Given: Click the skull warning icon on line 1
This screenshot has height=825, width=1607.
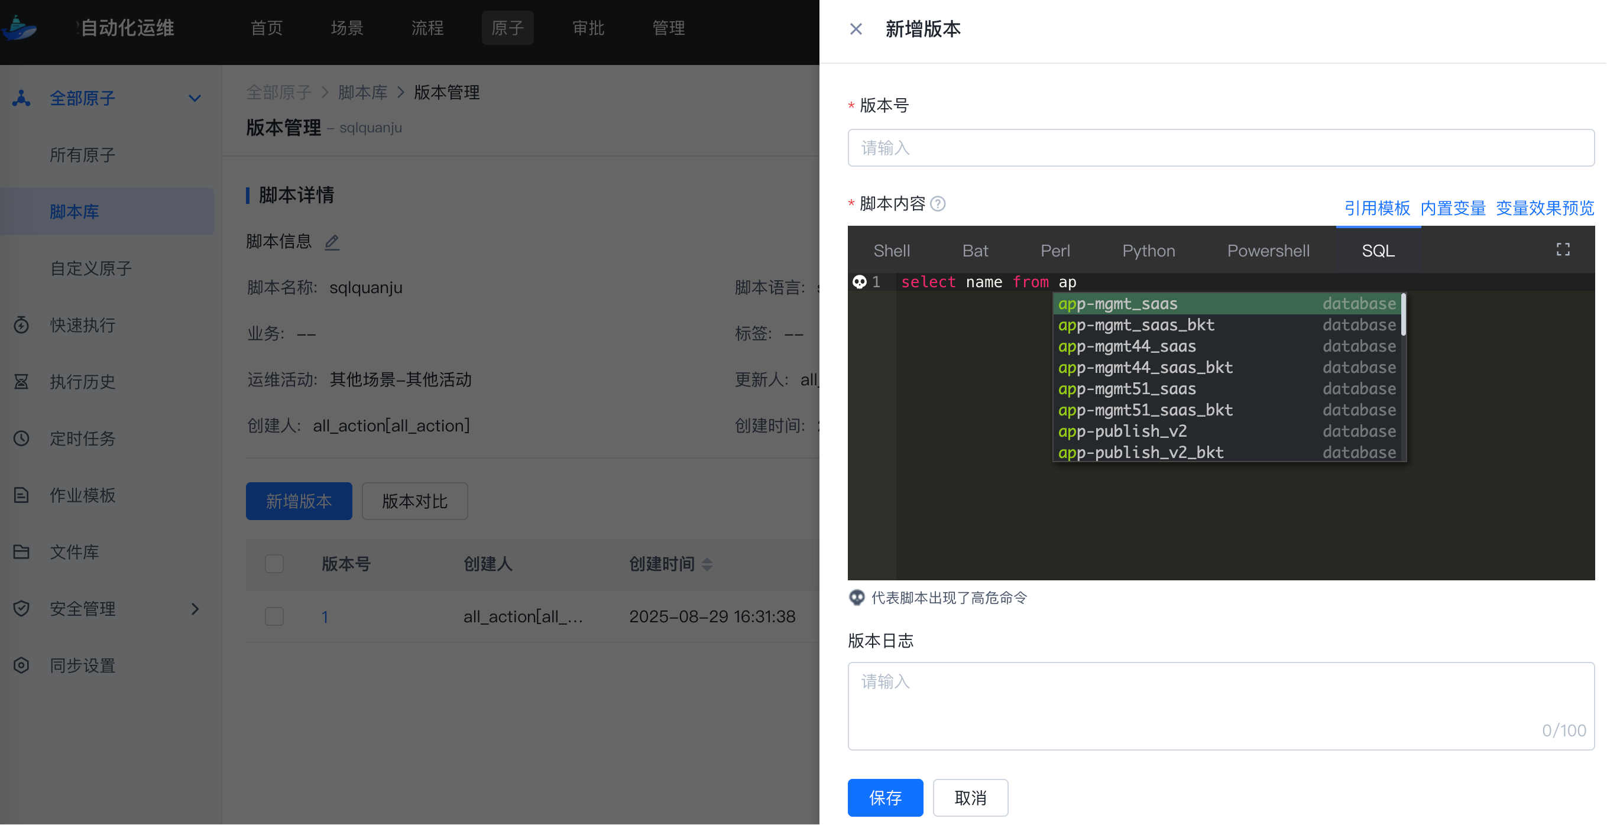Looking at the screenshot, I should click(x=859, y=282).
